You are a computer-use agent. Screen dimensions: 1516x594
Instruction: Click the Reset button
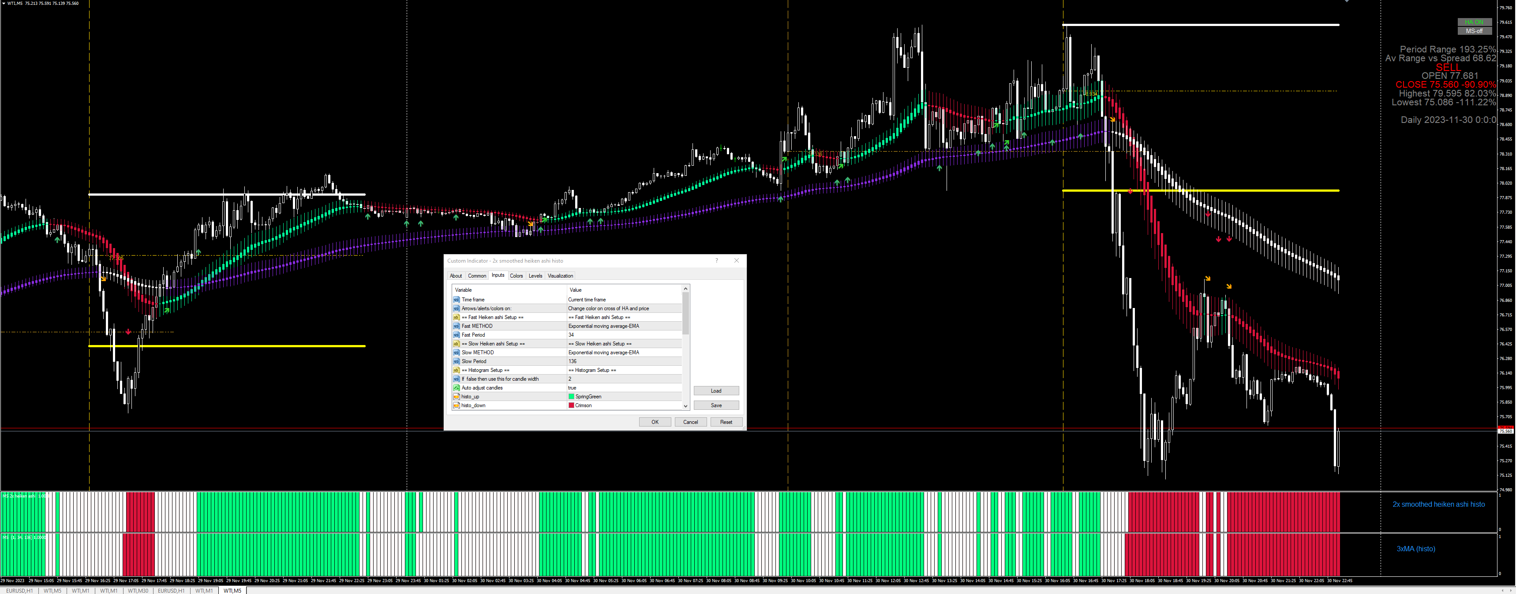(726, 422)
